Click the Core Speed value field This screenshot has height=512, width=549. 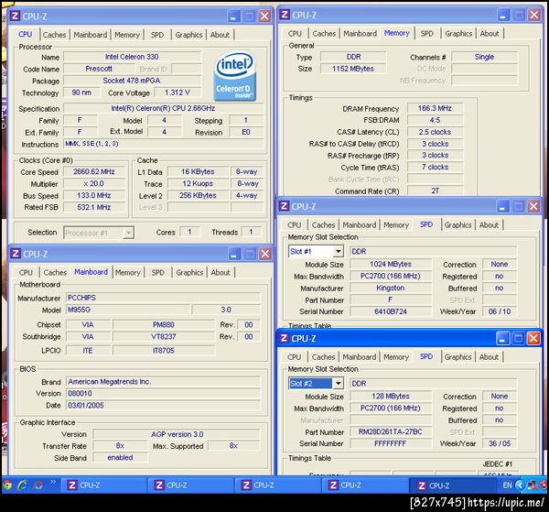(x=96, y=171)
